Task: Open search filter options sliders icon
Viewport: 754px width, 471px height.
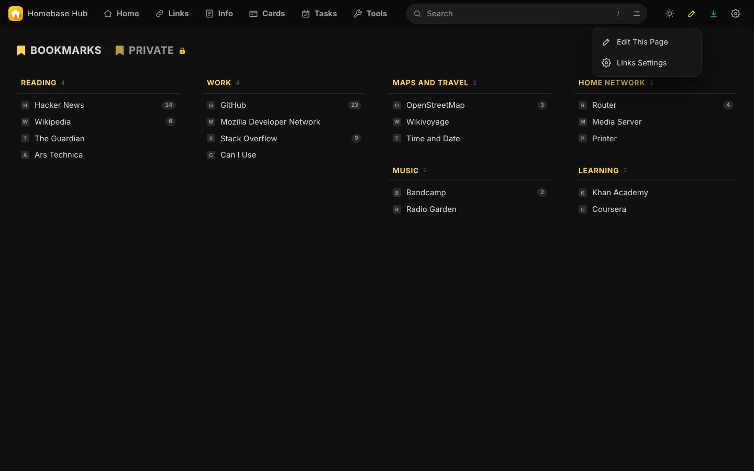Action: coord(637,14)
